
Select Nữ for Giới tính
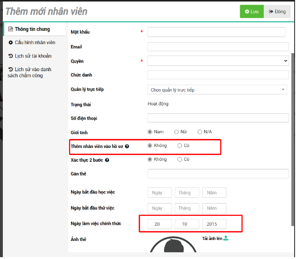[x=177, y=132]
